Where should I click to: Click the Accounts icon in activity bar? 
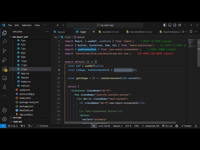pyautogui.click(x=4, y=110)
